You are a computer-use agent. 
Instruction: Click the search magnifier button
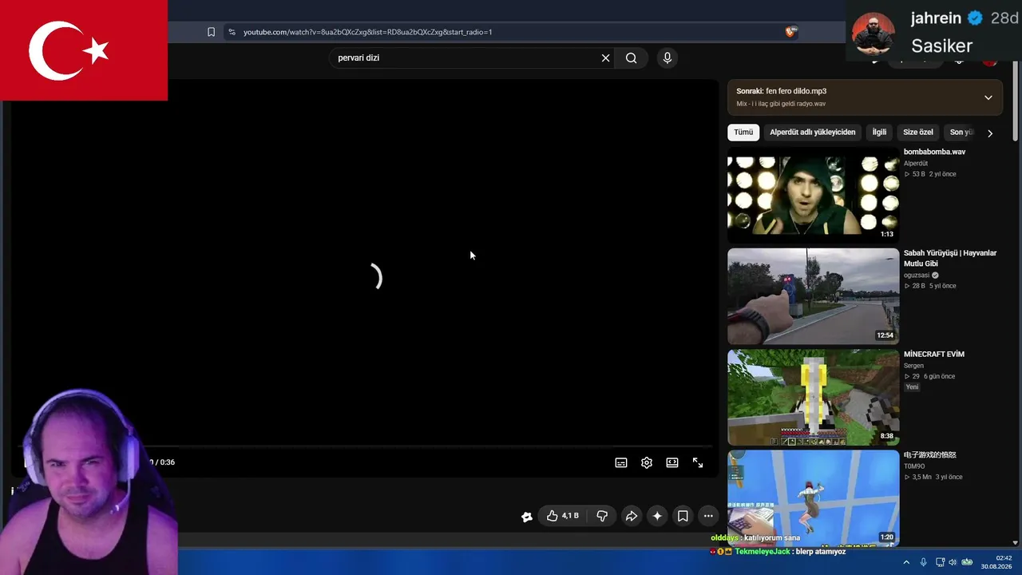[x=631, y=57]
